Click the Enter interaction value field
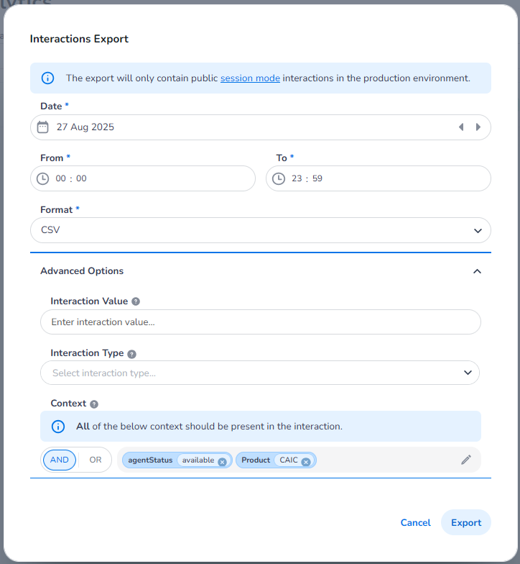520x564 pixels. pos(260,322)
